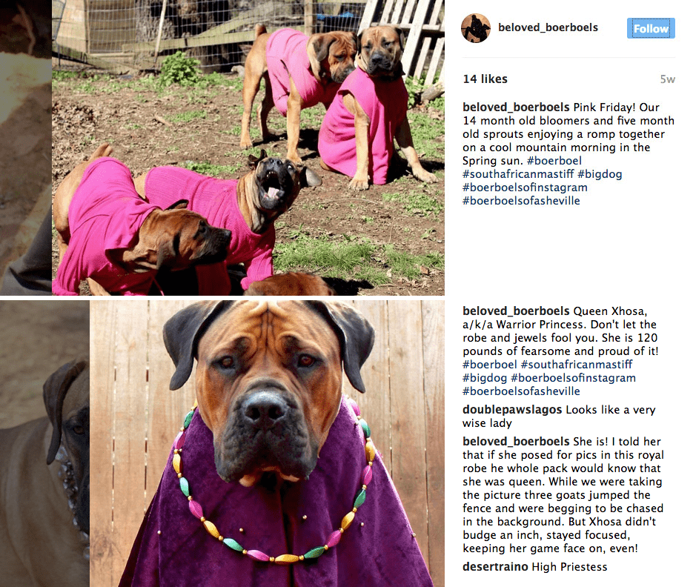Open the doublepawslagos commenter profile
The height and width of the screenshot is (587, 693).
click(x=512, y=410)
